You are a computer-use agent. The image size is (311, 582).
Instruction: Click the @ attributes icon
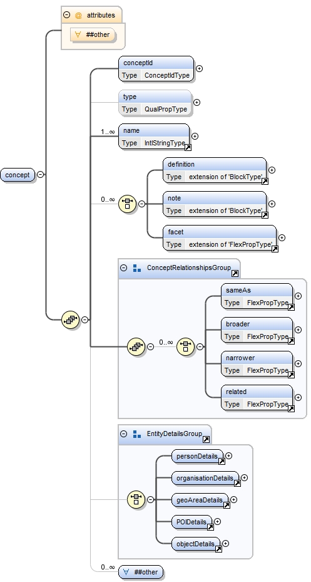pyautogui.click(x=78, y=15)
